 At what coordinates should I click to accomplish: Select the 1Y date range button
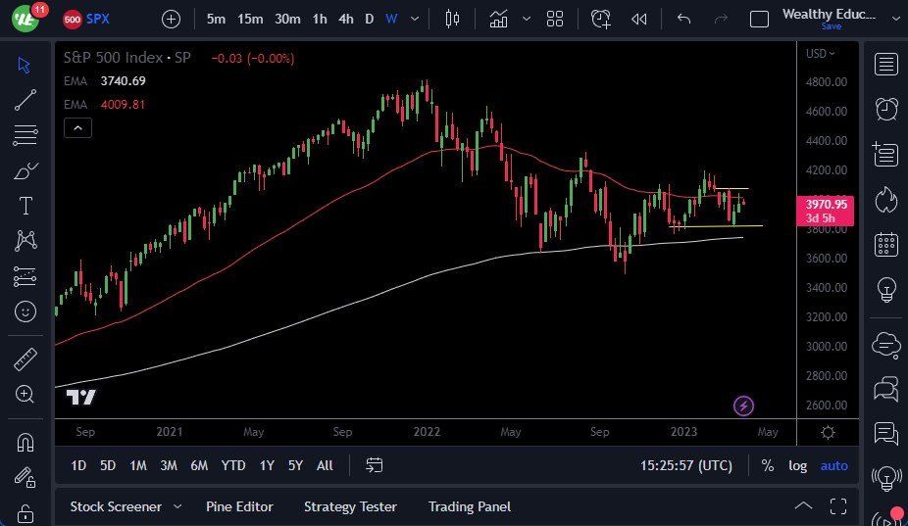tap(267, 465)
